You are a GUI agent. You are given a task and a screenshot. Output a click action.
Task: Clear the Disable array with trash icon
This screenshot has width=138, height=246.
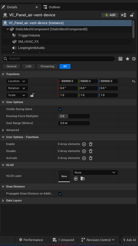[91, 151]
